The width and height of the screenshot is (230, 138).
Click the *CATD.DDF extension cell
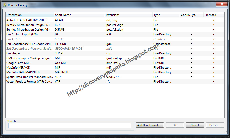click(113, 77)
